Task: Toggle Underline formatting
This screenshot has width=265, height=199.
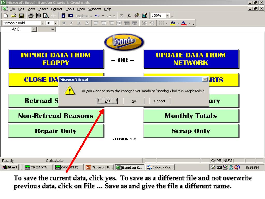Action: click(x=79, y=23)
